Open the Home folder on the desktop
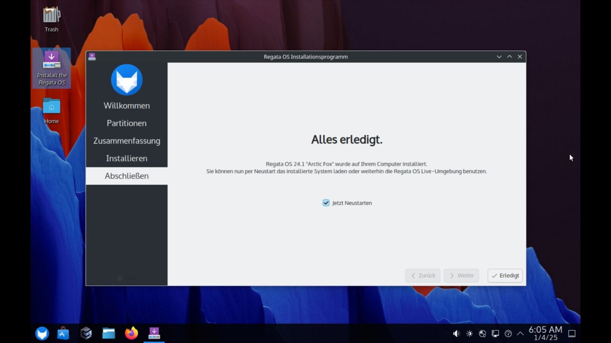The height and width of the screenshot is (343, 611). click(51, 110)
